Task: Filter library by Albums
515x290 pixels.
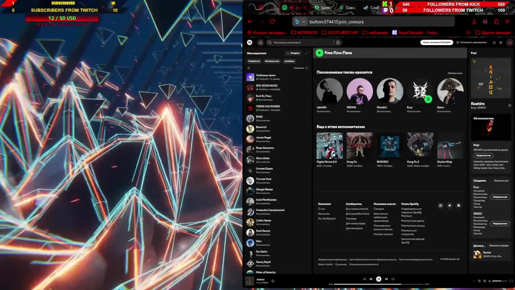Action: click(x=289, y=61)
